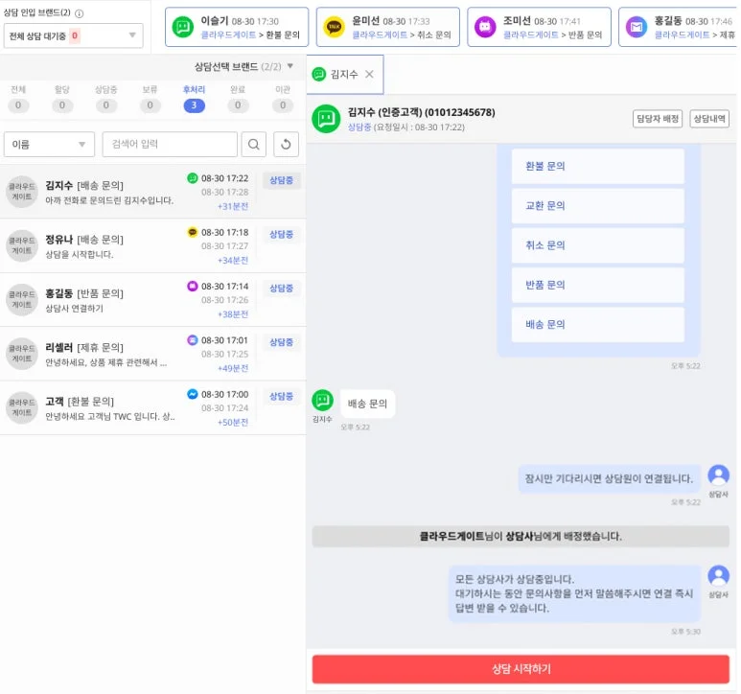Click the large green chat icon in header
The image size is (741, 694).
click(326, 119)
